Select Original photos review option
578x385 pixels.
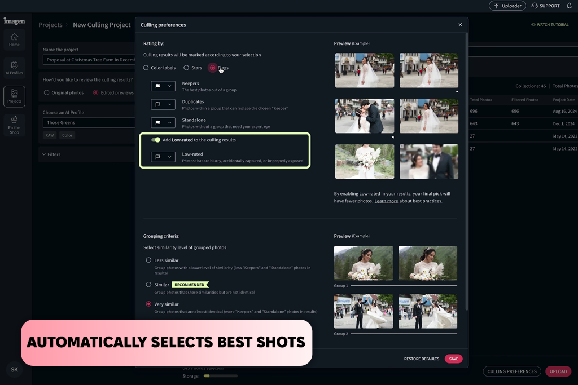tap(63, 93)
